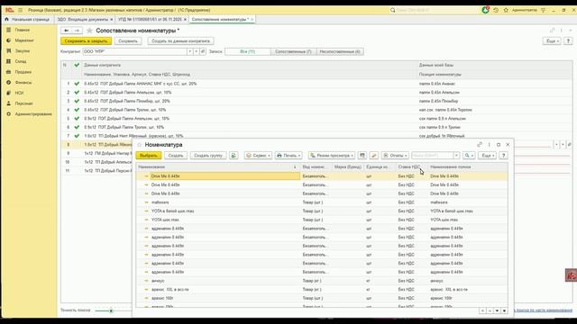Viewport: 577px width, 324px height.
Task: Select the YOTA в белой шок.глаз row
Action: click(322, 211)
